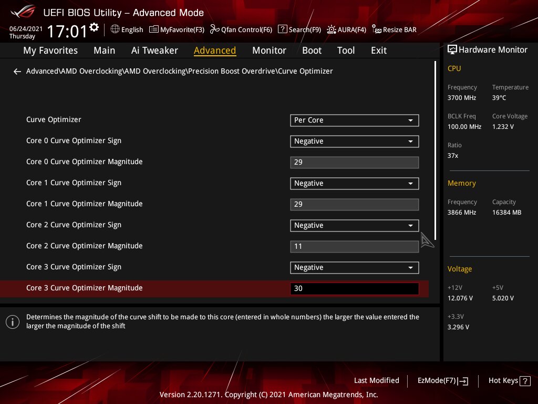Open the Core 2 Curve Optimizer Sign dropdown
This screenshot has width=538, height=404.
pos(355,225)
